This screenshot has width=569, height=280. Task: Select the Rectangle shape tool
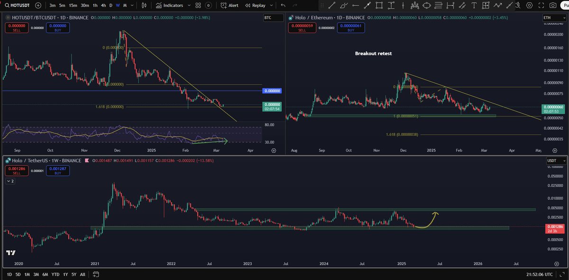(379, 5)
